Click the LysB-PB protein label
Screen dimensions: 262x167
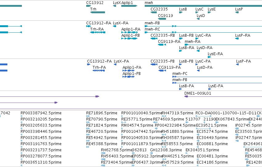[x=186, y=61]
